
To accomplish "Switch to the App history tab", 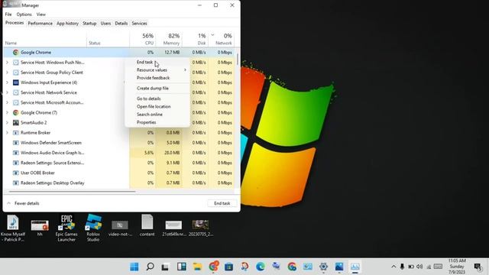I will click(x=67, y=24).
